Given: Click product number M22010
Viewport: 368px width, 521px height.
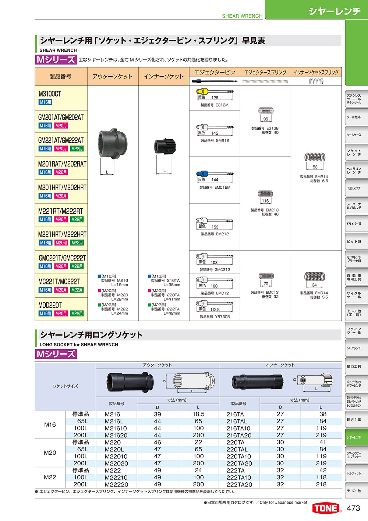Looking at the screenshot, I should pos(116,457).
